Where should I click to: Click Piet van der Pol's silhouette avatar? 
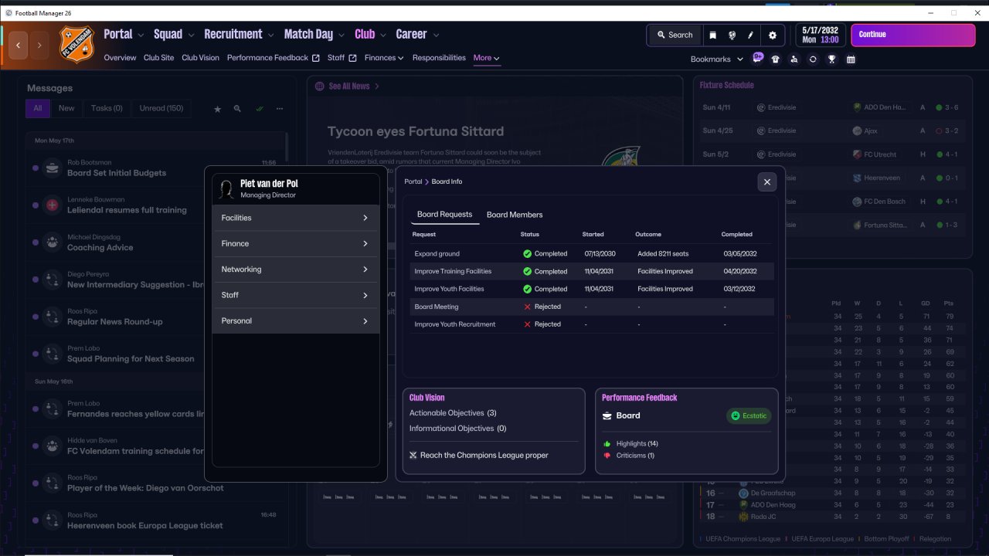click(226, 189)
